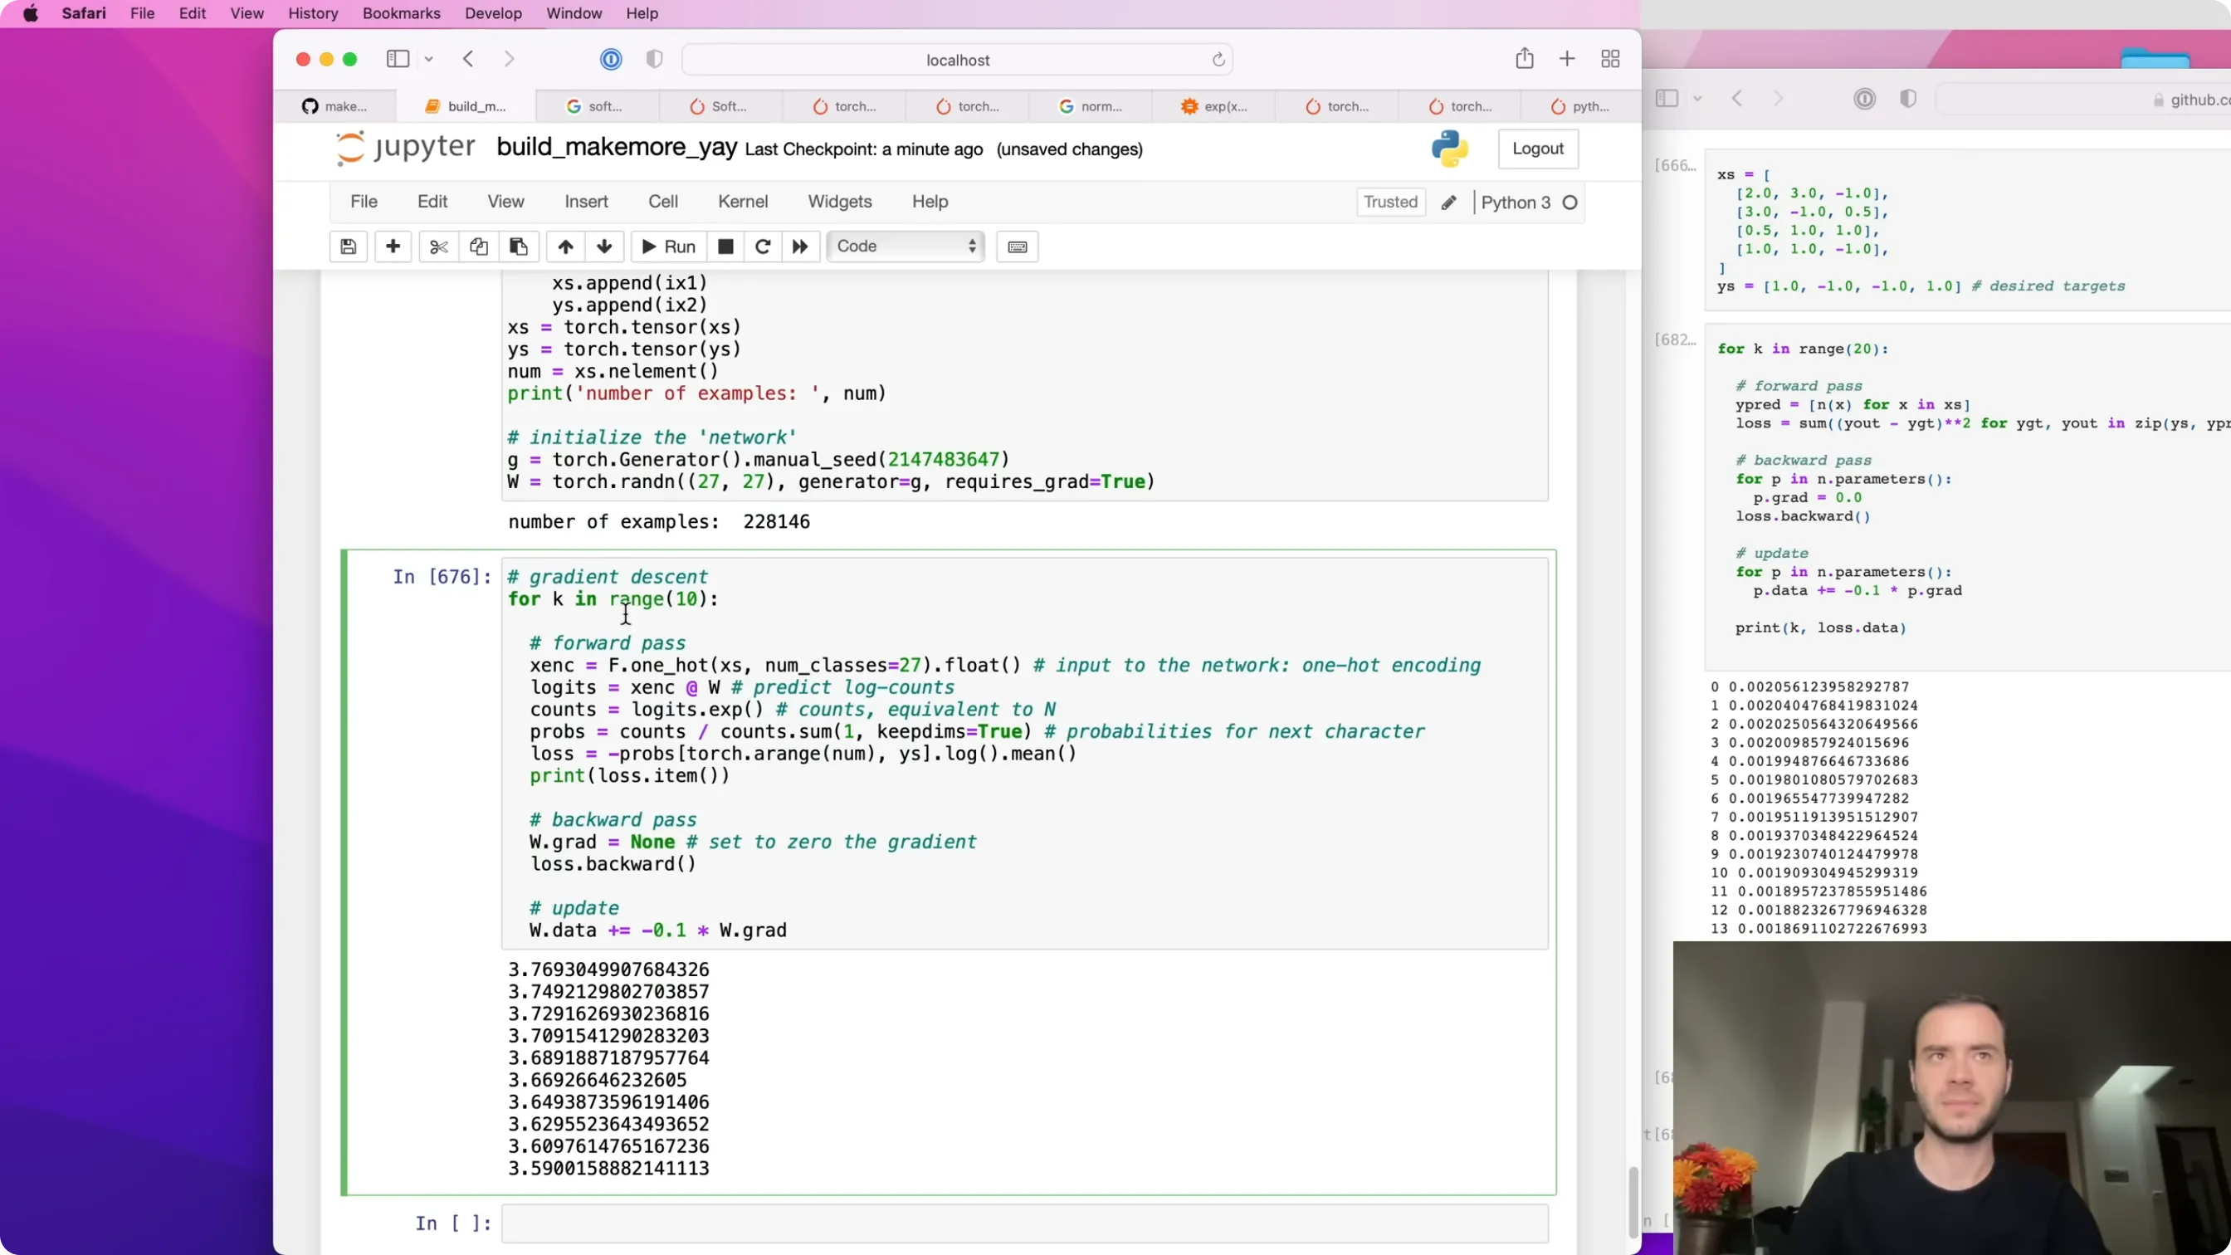Reload the localhost page
This screenshot has width=2231, height=1255.
(1218, 60)
